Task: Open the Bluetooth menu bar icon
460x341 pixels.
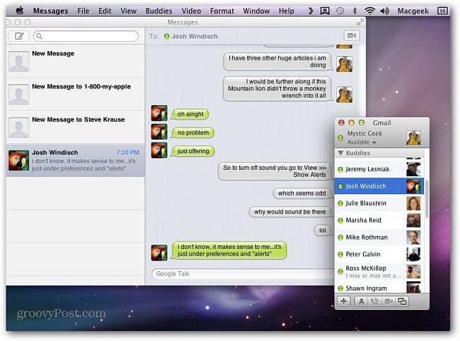Action: coord(354,11)
